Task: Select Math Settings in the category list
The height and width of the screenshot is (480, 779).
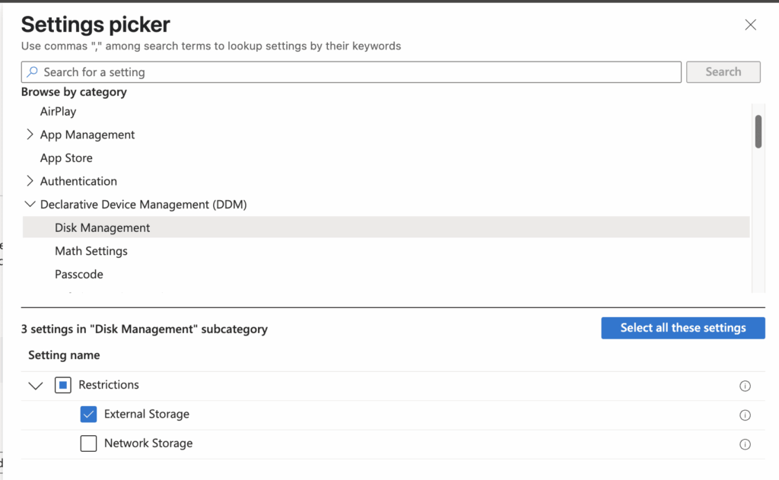Action: pyautogui.click(x=91, y=251)
